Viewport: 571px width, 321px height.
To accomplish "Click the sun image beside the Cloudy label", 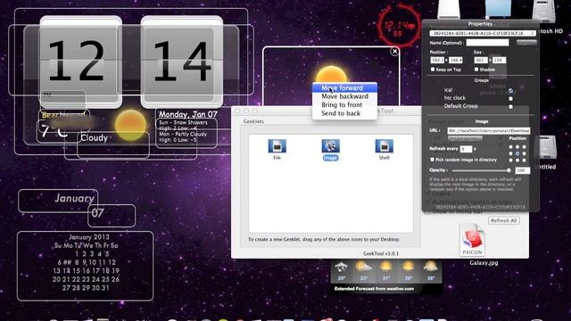I will 131,125.
